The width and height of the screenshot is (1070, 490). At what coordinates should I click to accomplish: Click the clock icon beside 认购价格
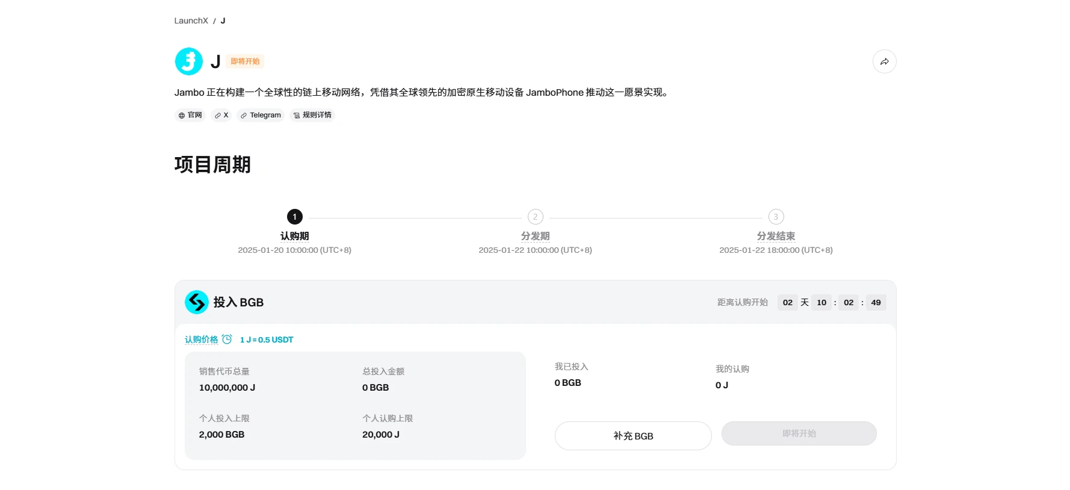(x=227, y=340)
